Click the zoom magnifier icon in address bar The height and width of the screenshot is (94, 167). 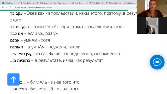[136, 7]
